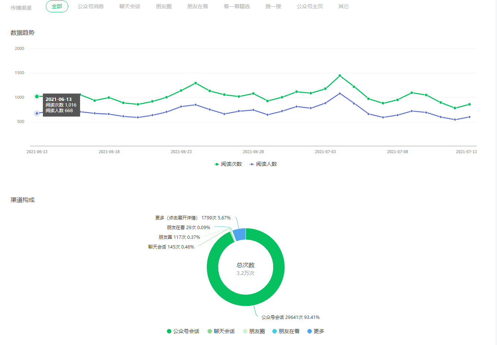Toggle 朋友在看 in pie chart legend
This screenshot has height=345, width=497.
coord(286,331)
